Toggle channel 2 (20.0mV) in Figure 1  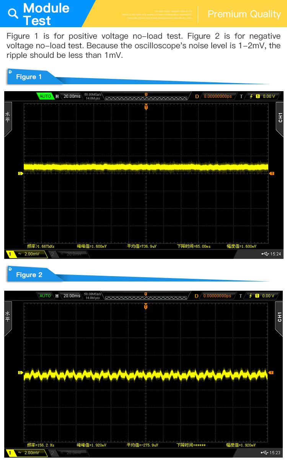68,254
